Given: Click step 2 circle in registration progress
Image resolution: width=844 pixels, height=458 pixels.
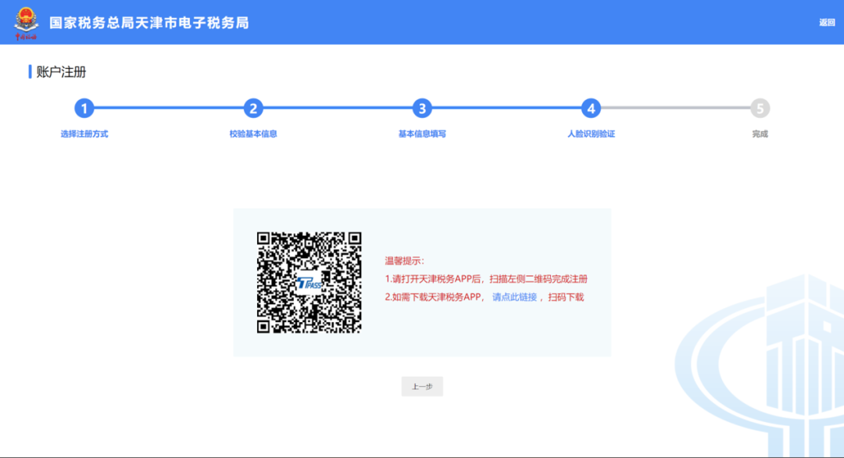Looking at the screenshot, I should point(253,108).
